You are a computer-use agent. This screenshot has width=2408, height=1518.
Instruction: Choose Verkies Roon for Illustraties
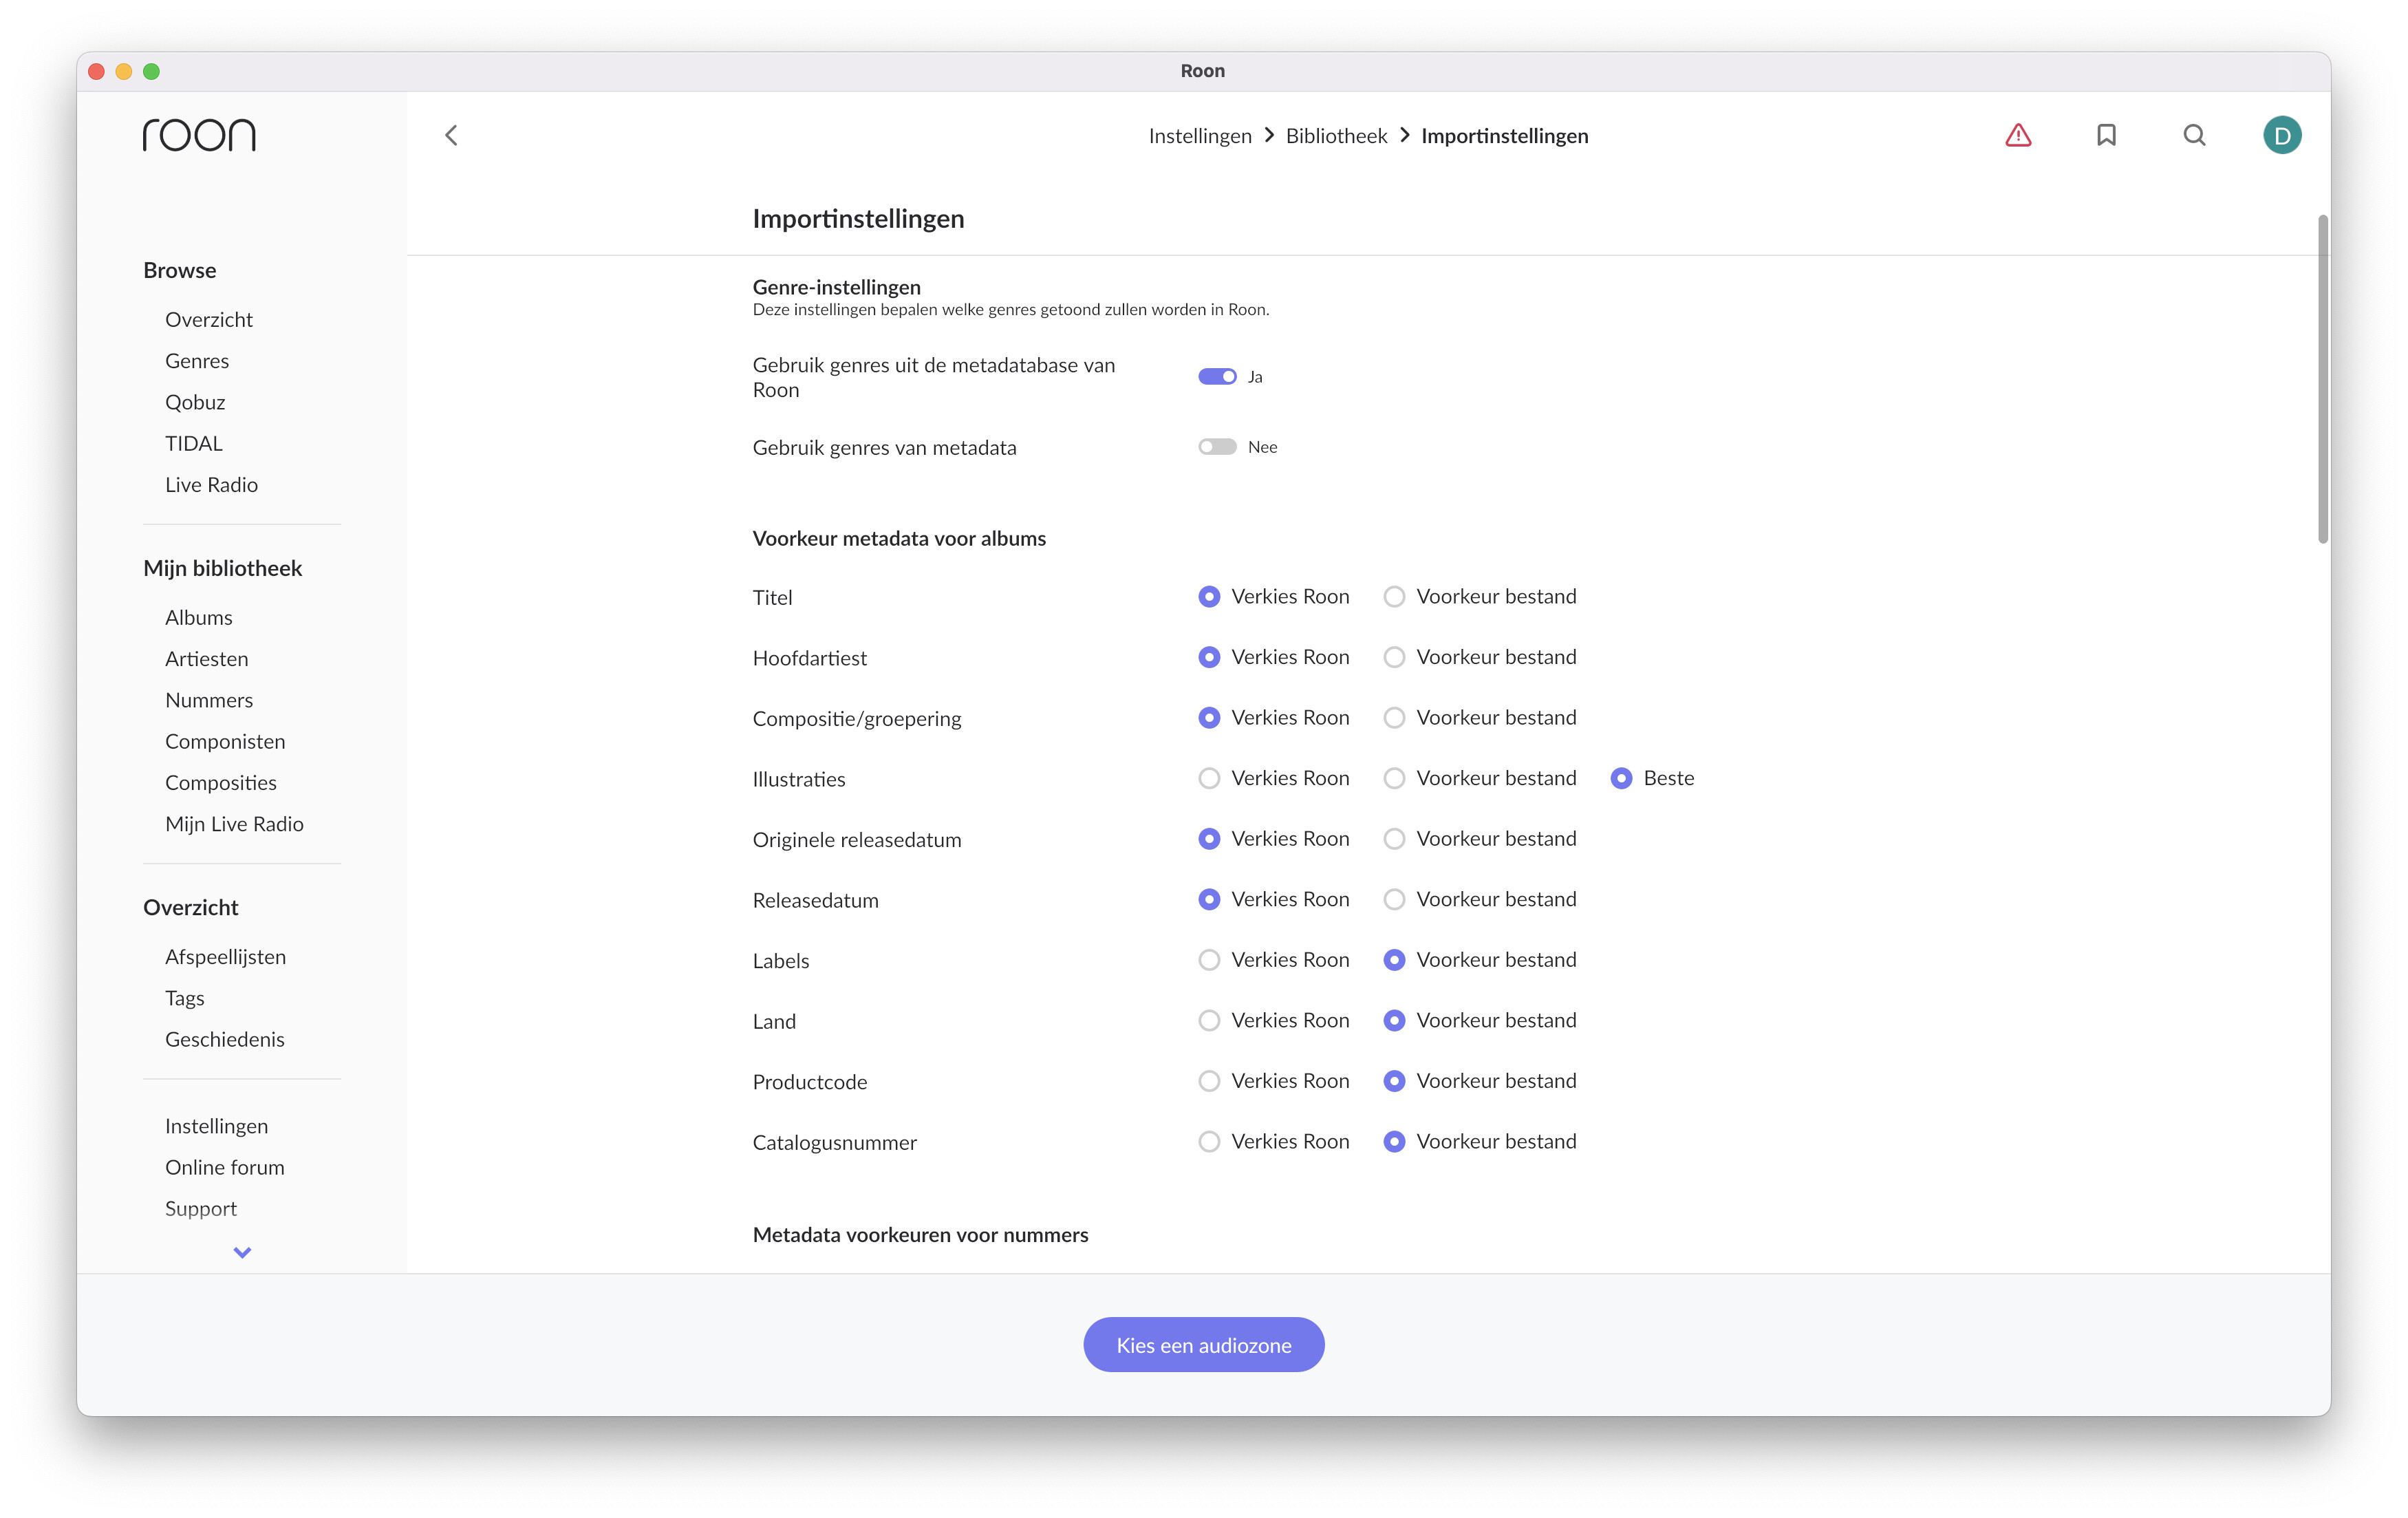coord(1209,778)
